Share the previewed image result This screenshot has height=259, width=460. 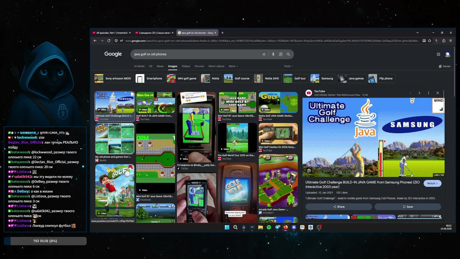coord(339,207)
